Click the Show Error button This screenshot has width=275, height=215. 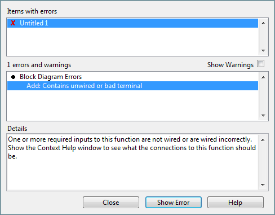click(174, 203)
